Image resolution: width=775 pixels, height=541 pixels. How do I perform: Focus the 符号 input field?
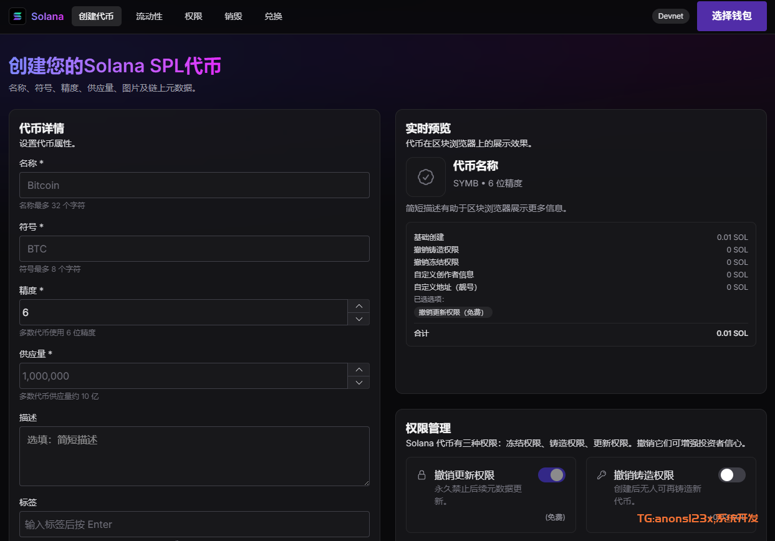click(x=194, y=249)
